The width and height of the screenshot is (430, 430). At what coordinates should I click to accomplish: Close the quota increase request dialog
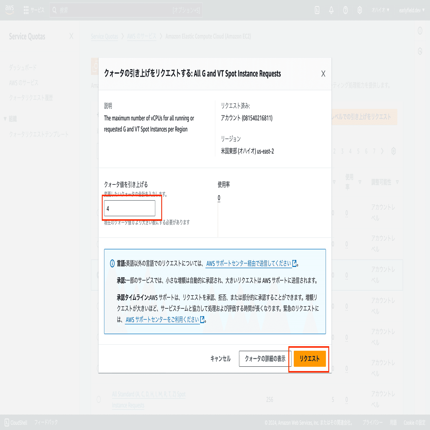point(323,74)
